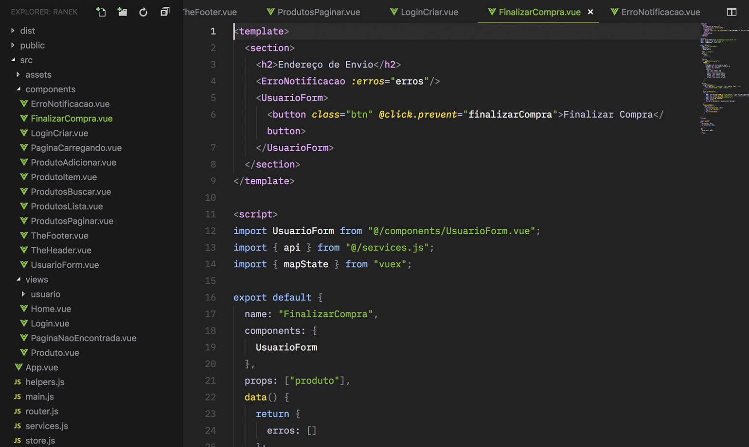Click the "FinalizarCompra" name string

(325, 314)
